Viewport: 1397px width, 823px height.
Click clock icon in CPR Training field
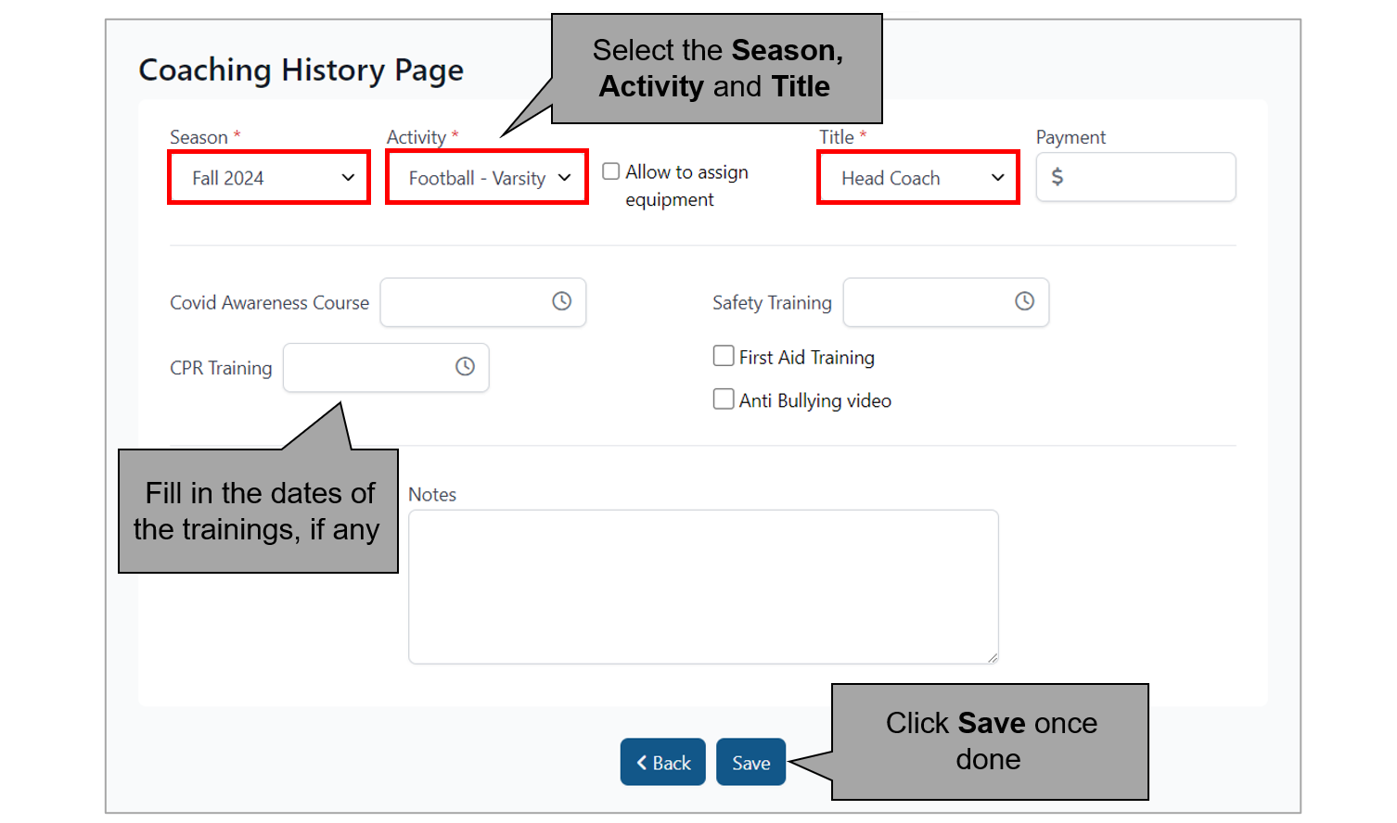tap(465, 367)
